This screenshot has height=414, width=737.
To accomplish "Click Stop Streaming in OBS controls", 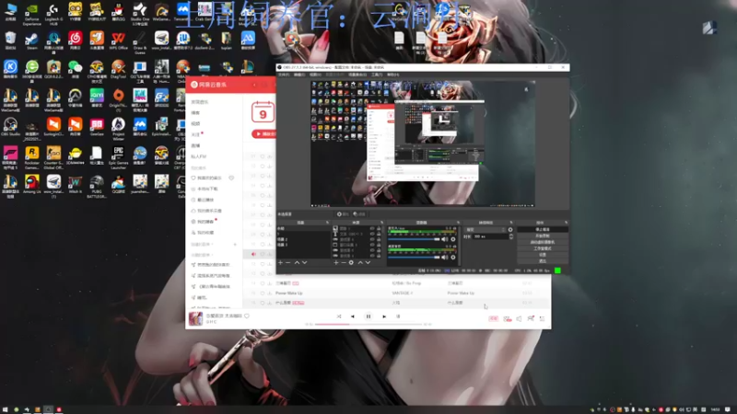I will (x=543, y=229).
